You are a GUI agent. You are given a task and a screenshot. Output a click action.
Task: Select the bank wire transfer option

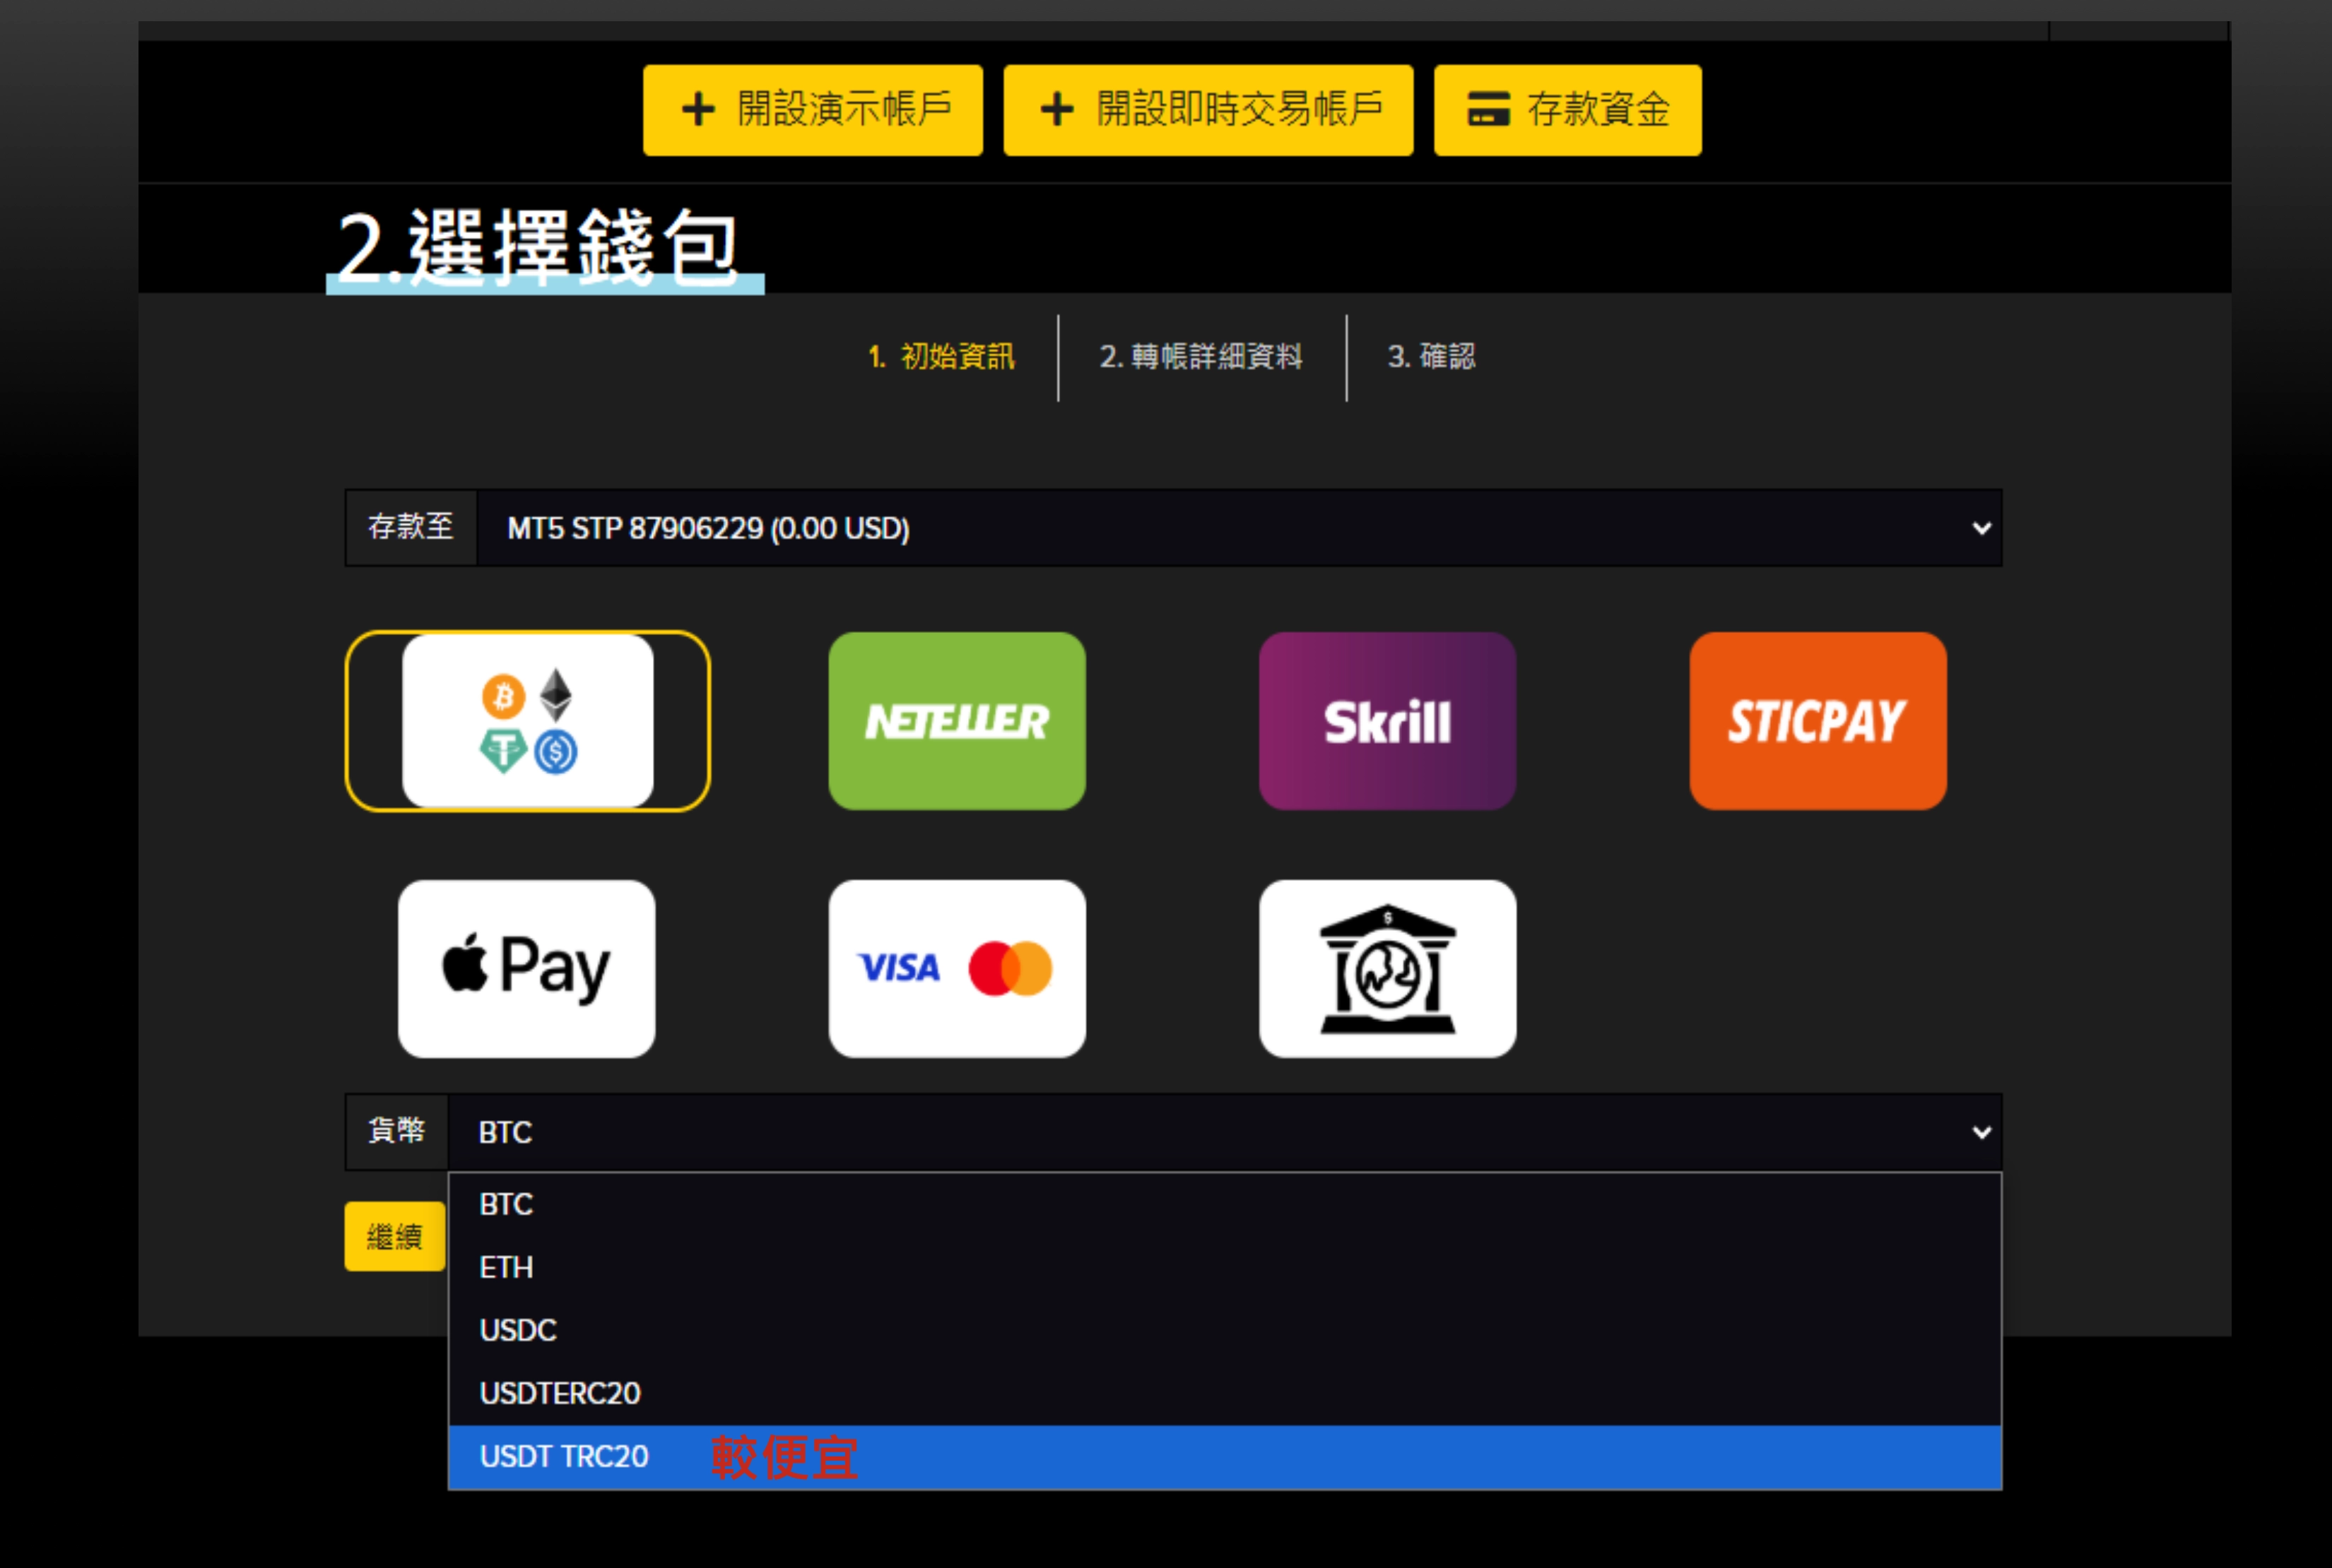[x=1388, y=968]
